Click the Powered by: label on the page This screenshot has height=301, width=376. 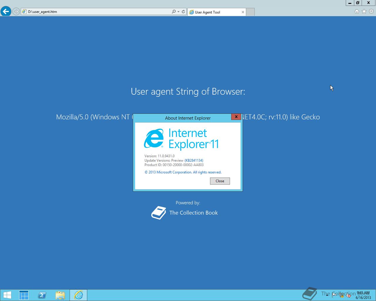(x=188, y=203)
